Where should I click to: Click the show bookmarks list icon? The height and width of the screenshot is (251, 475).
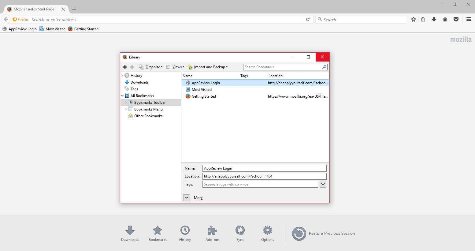tap(423, 19)
